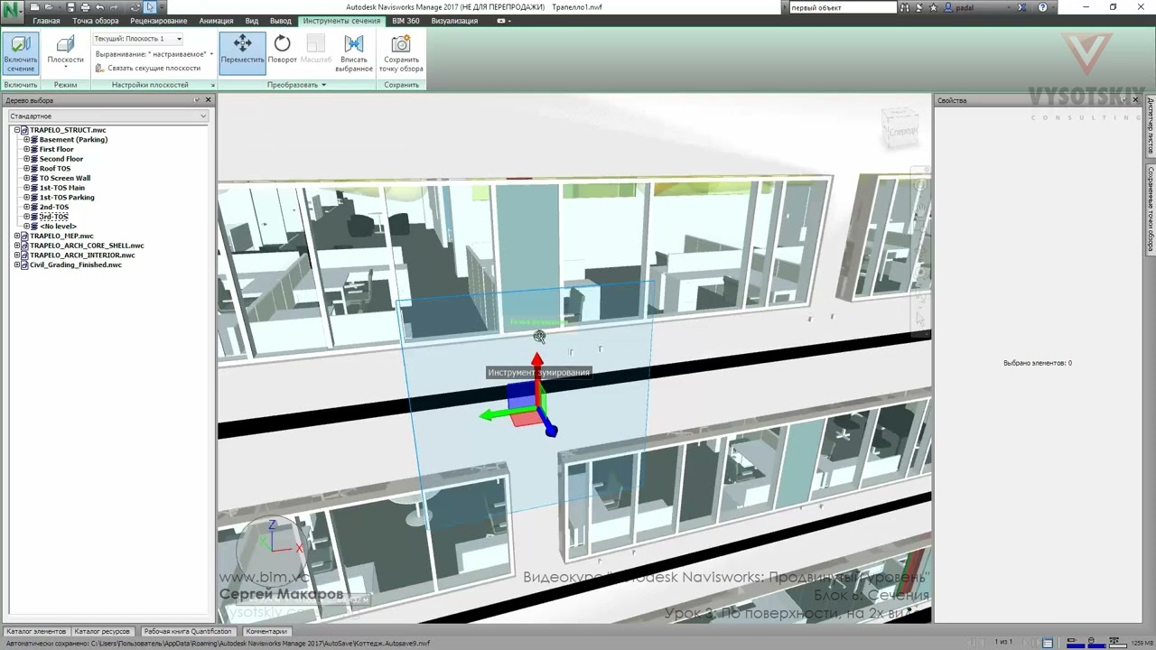Switch to the Рецензирование tab
Image resolution: width=1156 pixels, height=650 pixels.
click(159, 21)
